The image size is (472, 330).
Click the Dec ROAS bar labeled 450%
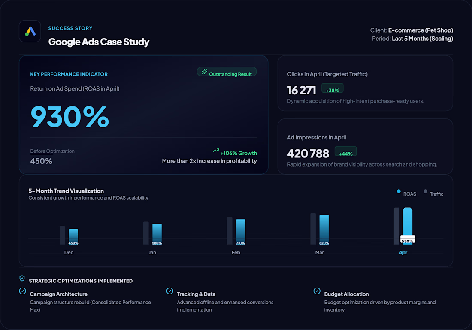pyautogui.click(x=73, y=236)
